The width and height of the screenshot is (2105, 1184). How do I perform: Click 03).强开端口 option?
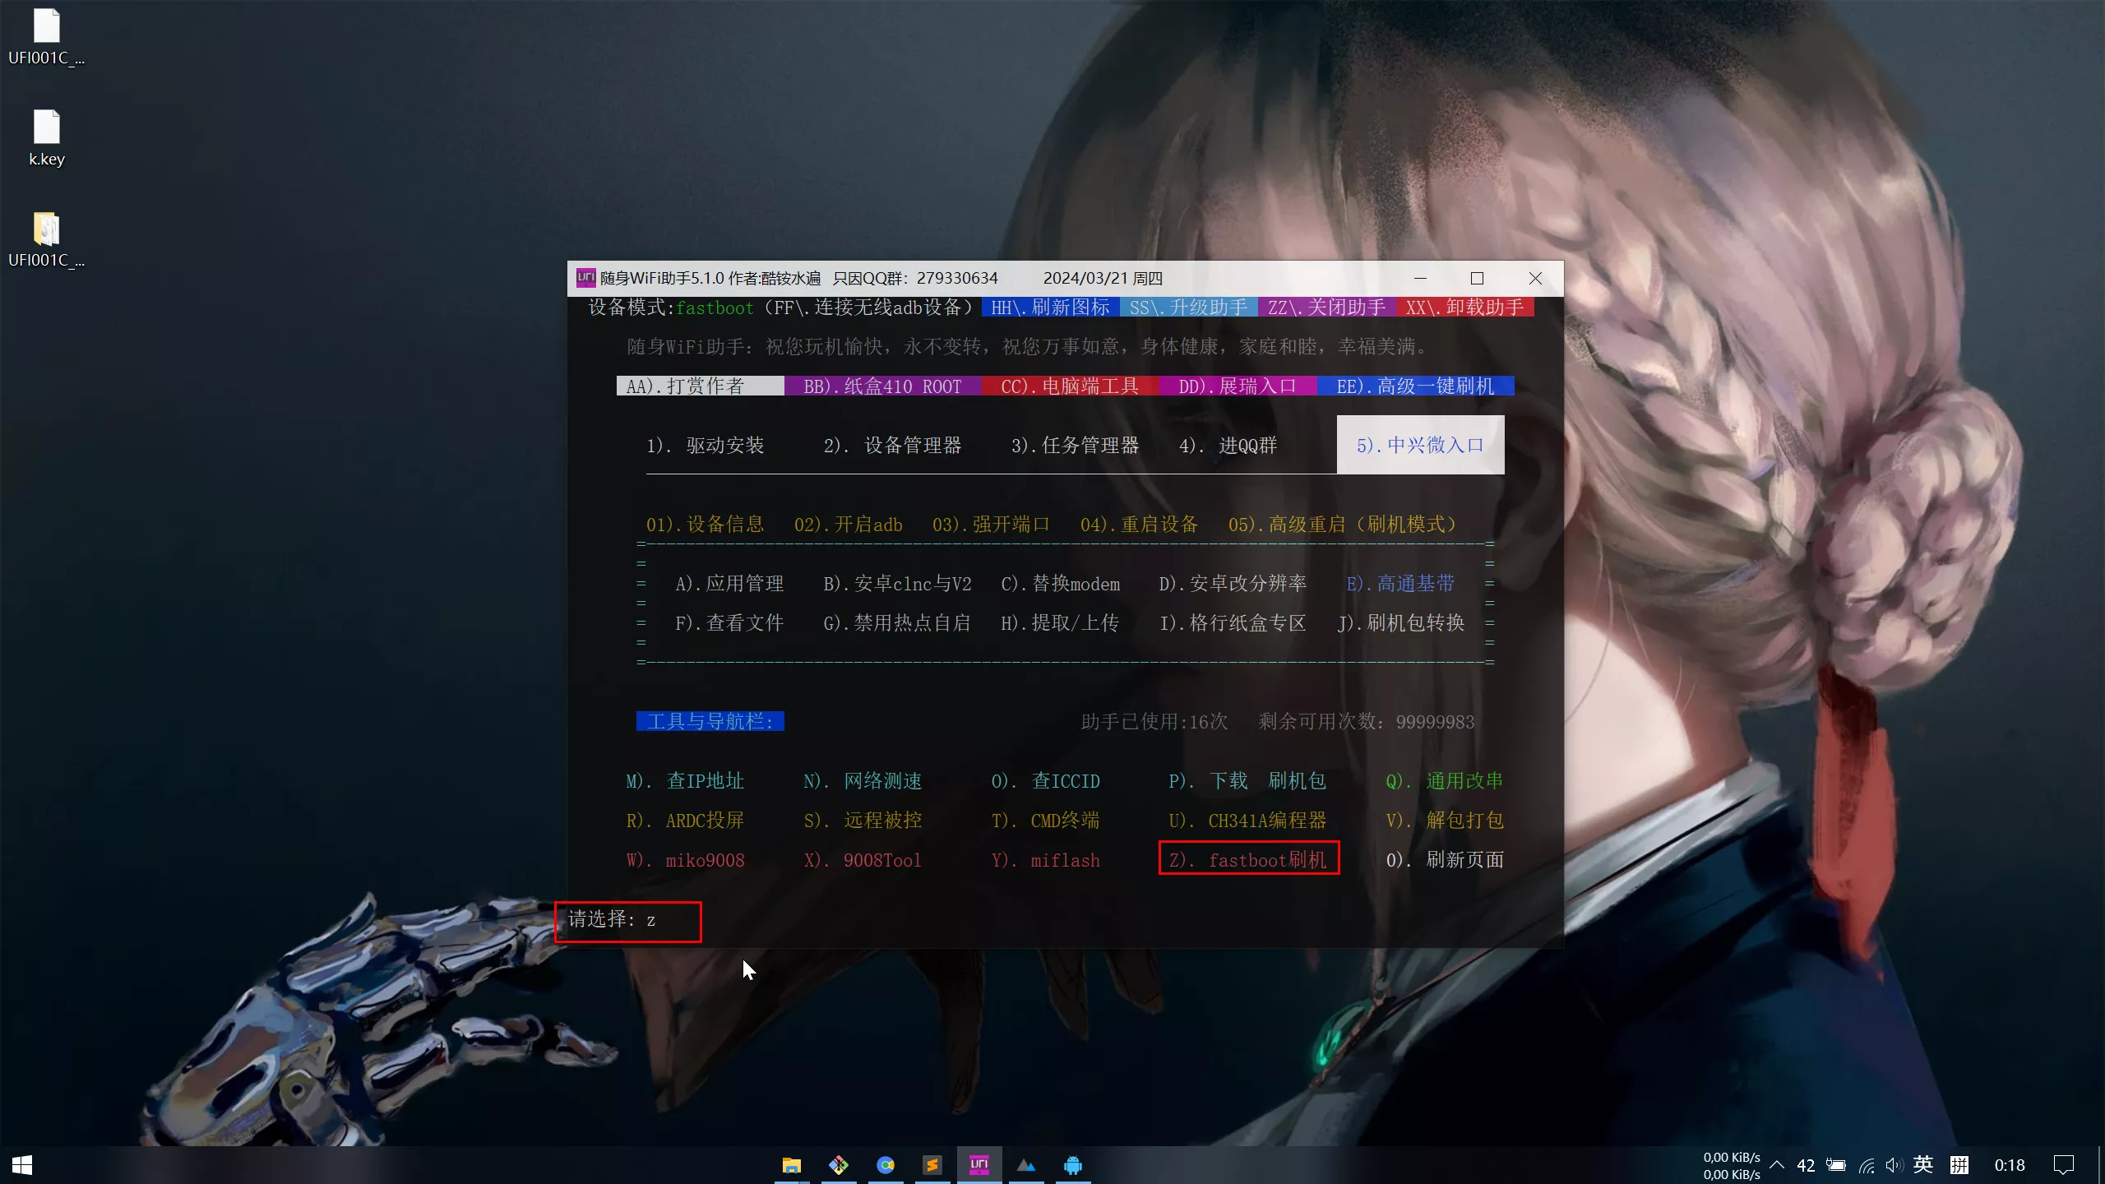(x=992, y=525)
